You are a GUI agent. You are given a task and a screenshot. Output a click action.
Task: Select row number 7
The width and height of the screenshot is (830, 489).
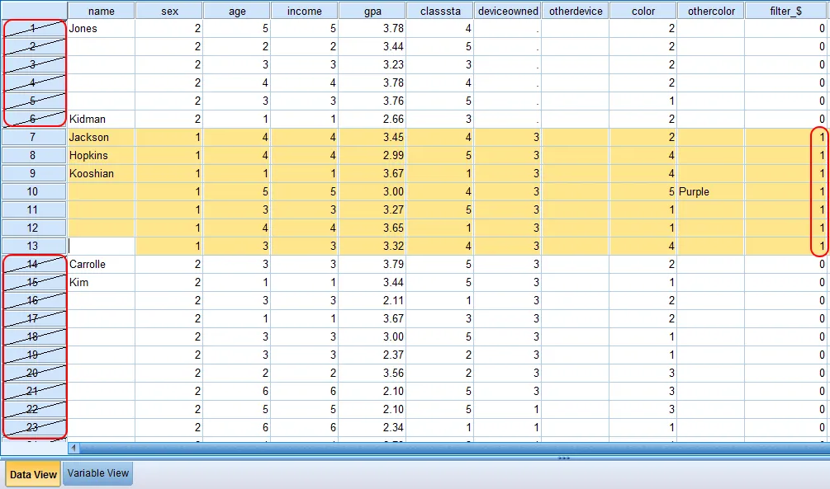pyautogui.click(x=33, y=137)
